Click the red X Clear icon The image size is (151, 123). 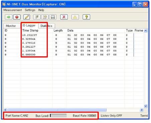tap(64, 17)
